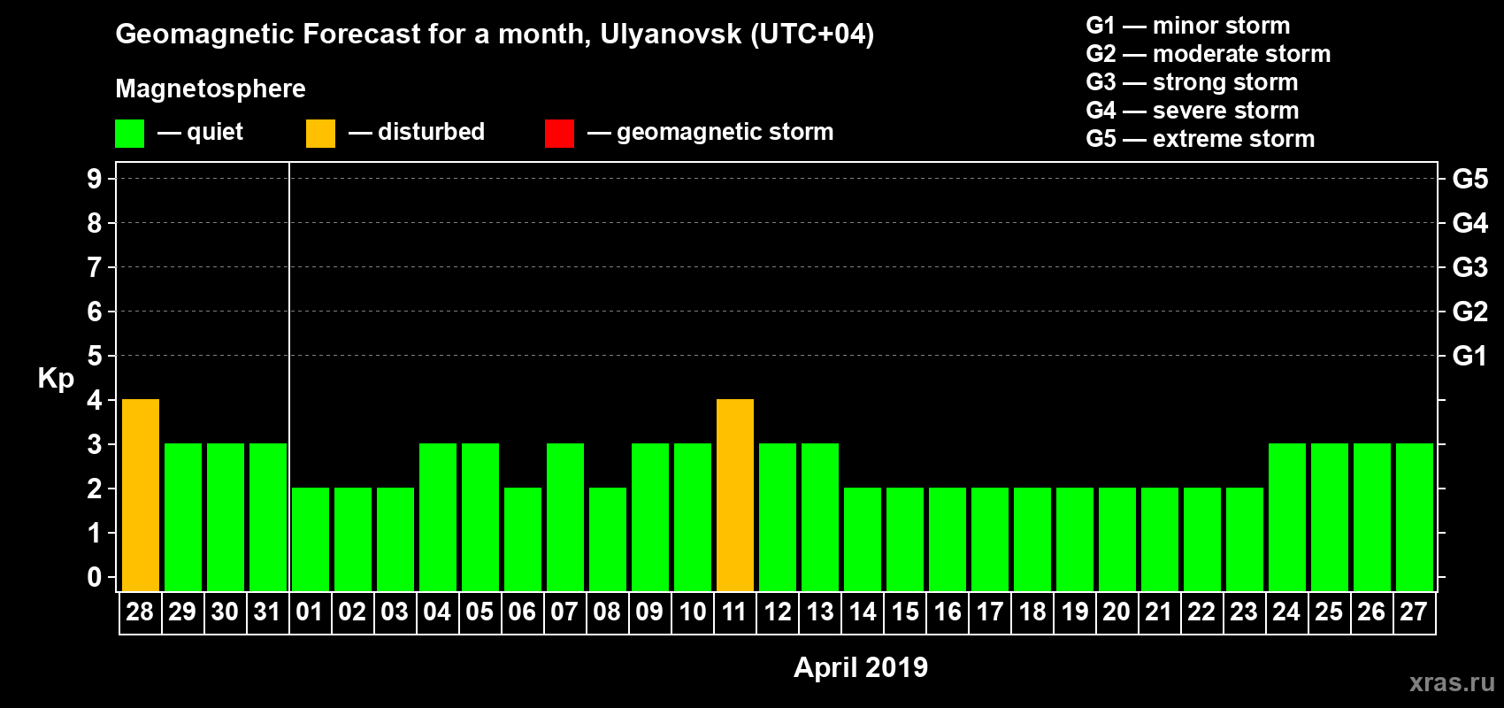
Task: Click the 'disturbed' legend label
Action: (431, 132)
